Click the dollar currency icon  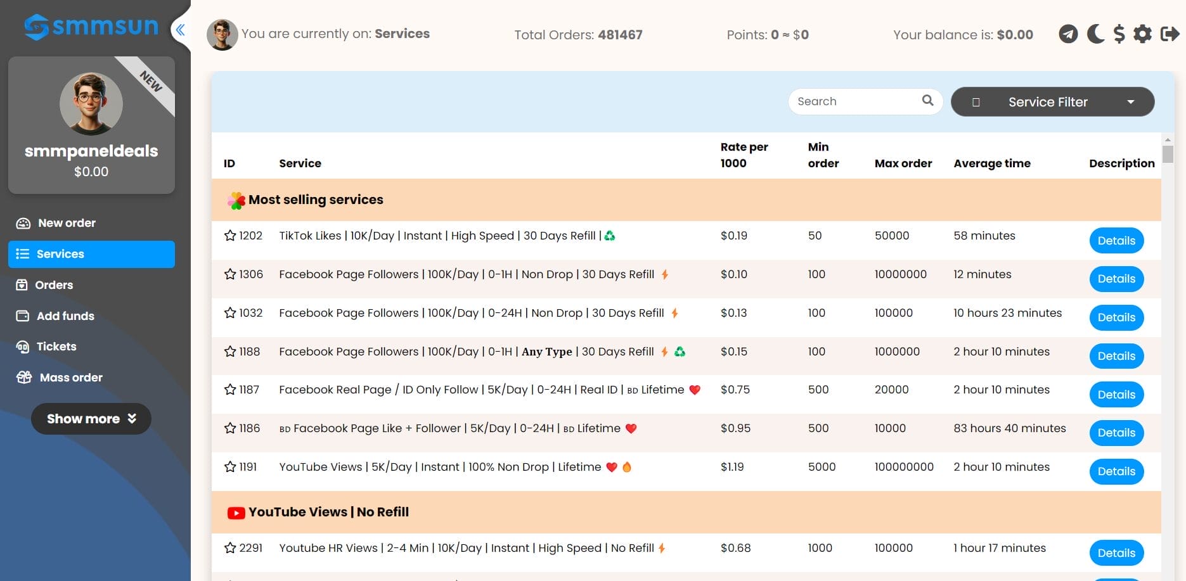(x=1119, y=34)
